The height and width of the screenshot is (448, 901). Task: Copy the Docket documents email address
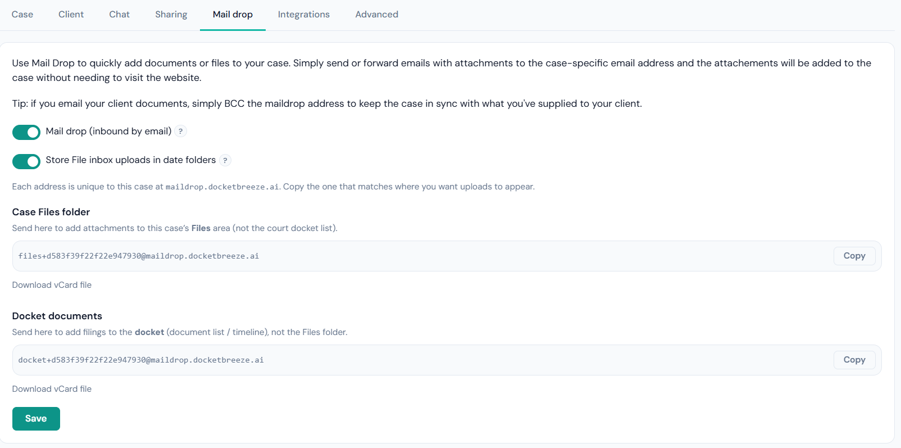(854, 360)
